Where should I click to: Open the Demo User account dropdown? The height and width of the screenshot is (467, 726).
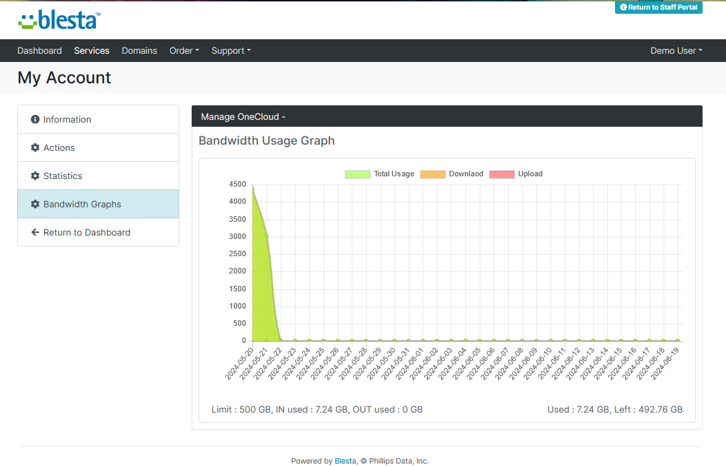[x=676, y=50]
